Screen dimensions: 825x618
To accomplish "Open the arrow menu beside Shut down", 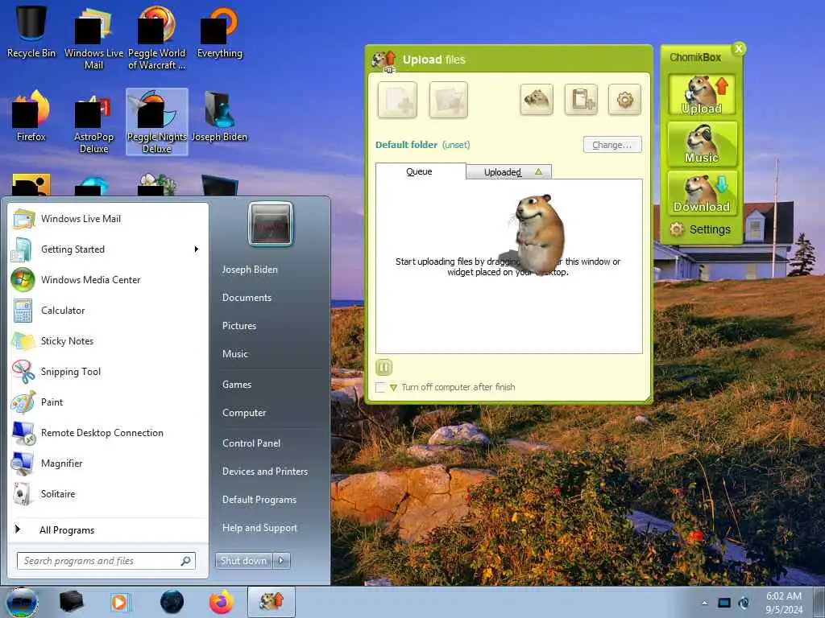I will click(281, 561).
